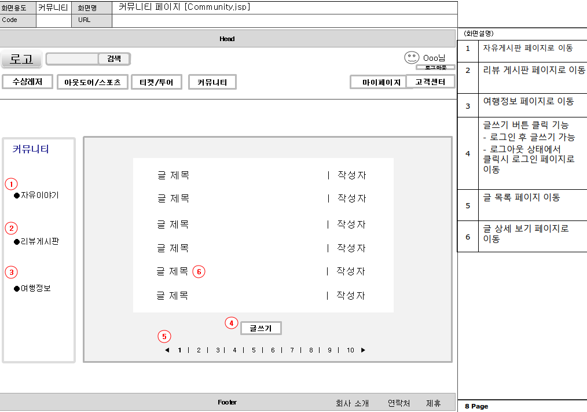The width and height of the screenshot is (587, 412).
Task: Click the 로고 logo button
Action: pos(21,59)
